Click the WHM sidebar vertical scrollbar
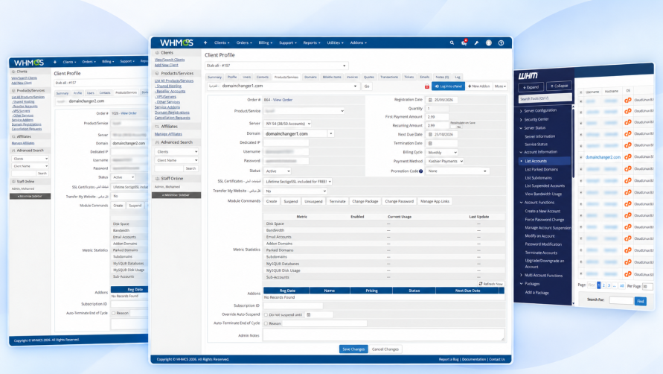 tap(574, 144)
